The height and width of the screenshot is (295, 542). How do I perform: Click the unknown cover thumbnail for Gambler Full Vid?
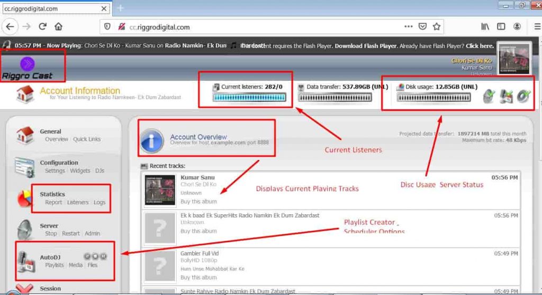[x=160, y=265]
